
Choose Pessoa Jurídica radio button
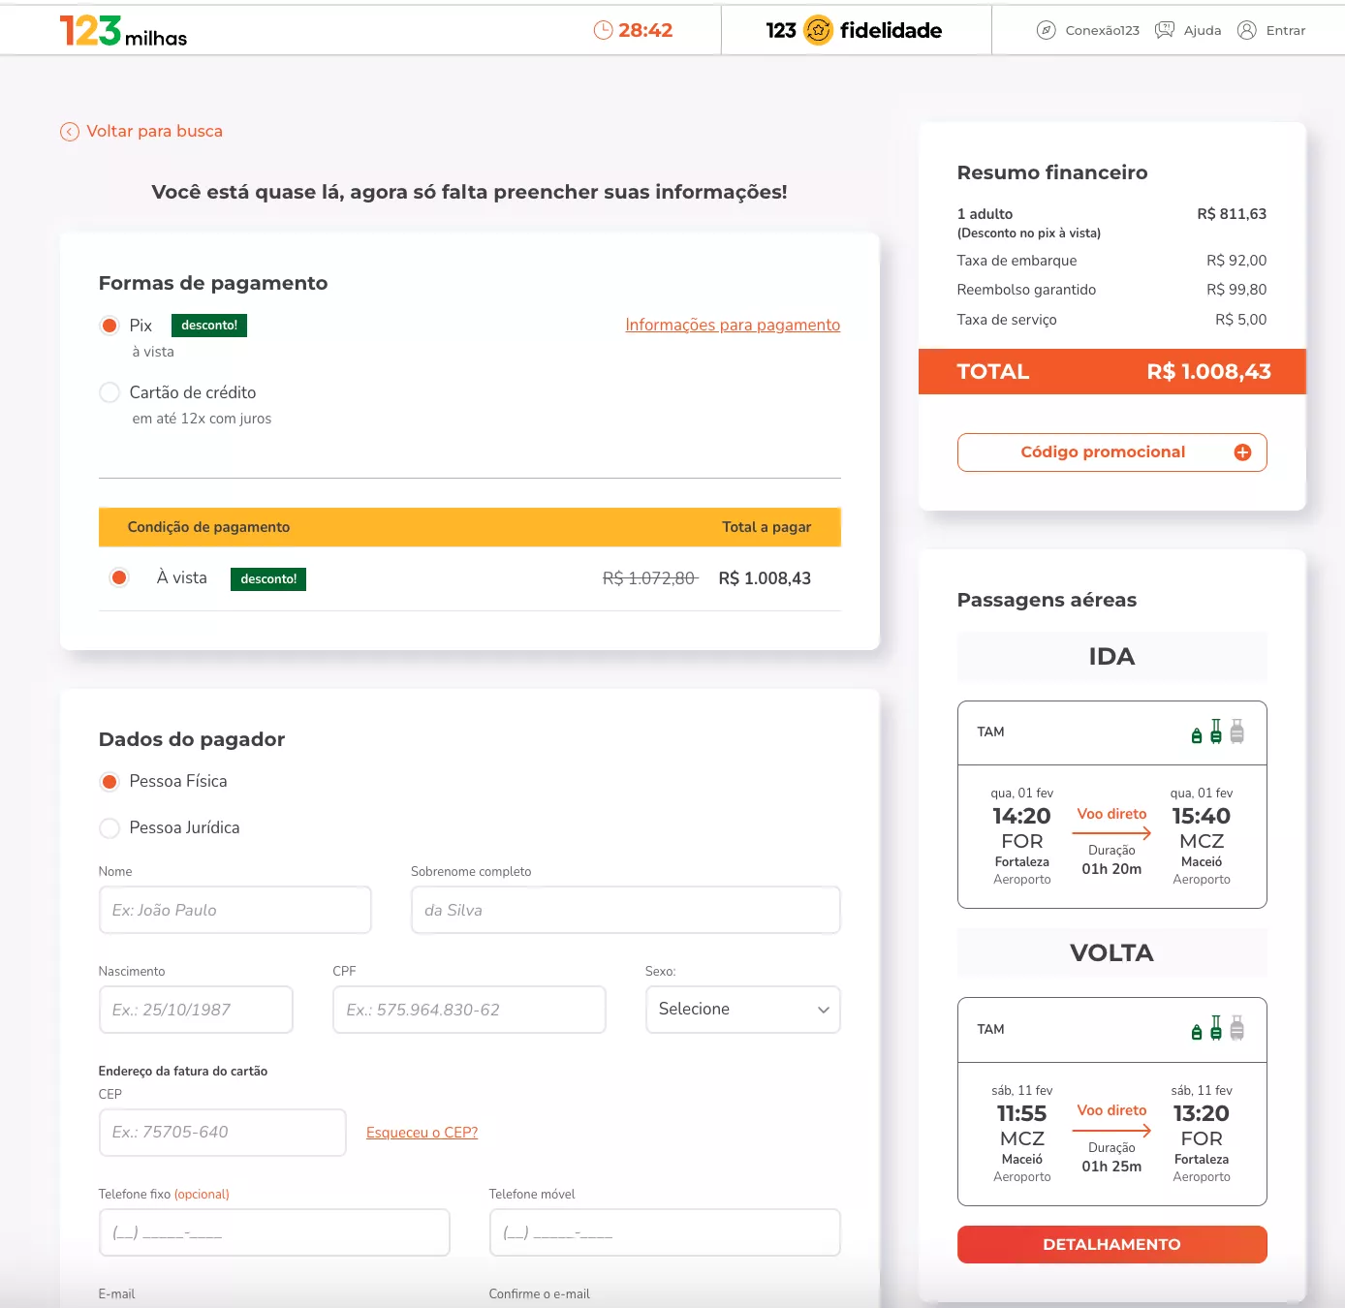109,827
